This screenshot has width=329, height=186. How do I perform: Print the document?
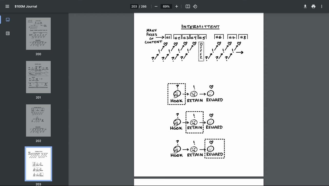313,6
